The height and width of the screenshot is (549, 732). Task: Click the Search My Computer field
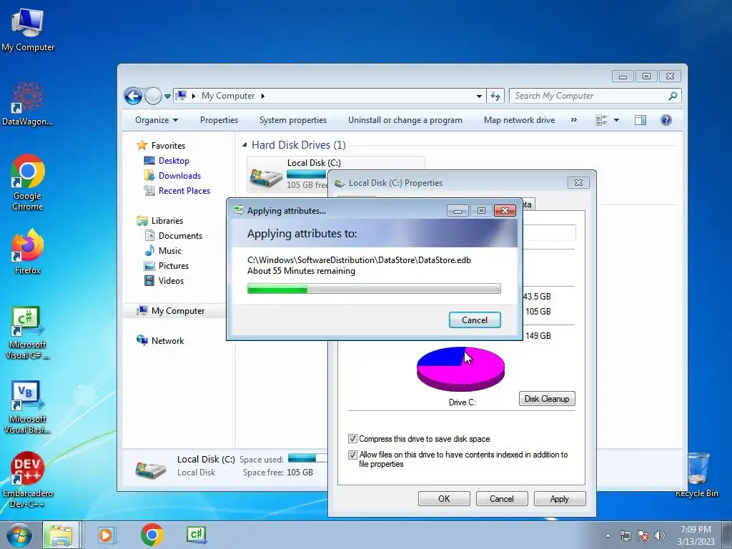[x=588, y=97]
